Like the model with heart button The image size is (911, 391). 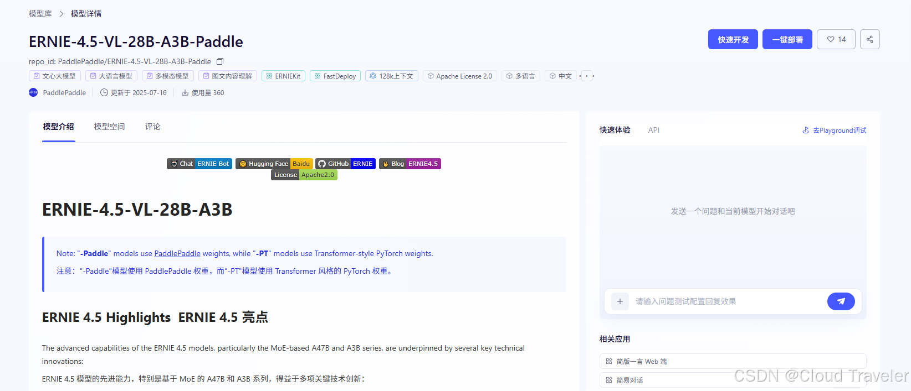coord(836,39)
